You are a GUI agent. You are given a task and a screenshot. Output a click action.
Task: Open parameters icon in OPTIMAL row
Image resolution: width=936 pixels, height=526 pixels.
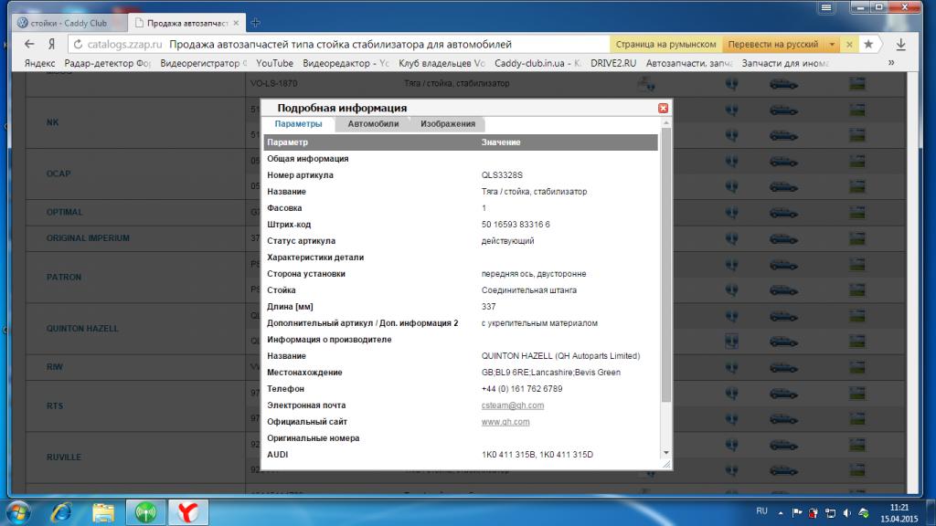click(731, 213)
